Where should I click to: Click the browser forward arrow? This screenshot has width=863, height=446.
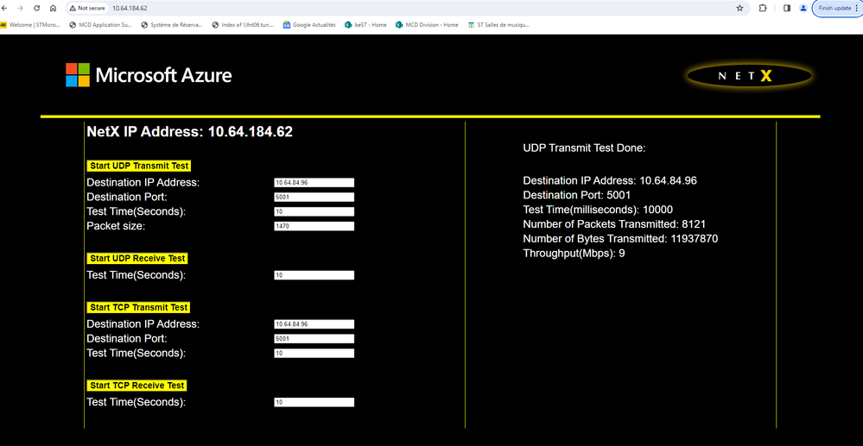pyautogui.click(x=21, y=9)
